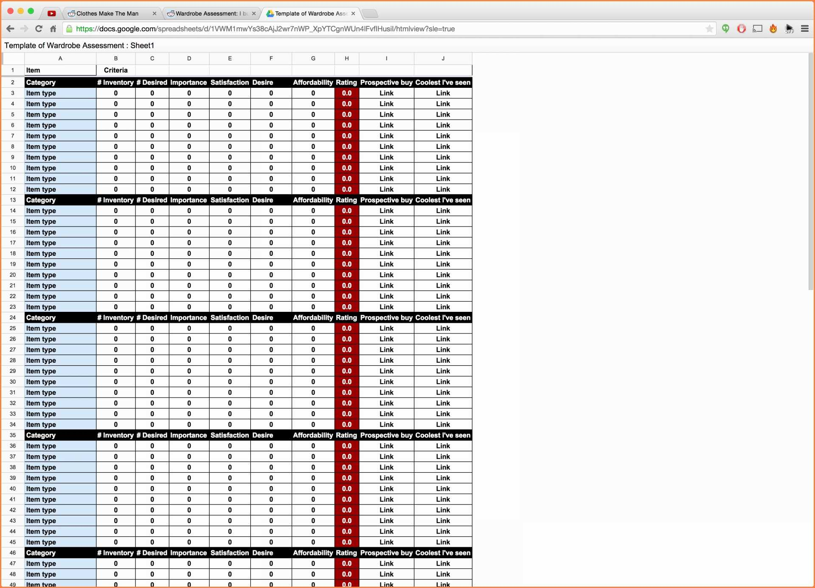815x588 pixels.
Task: Switch to pinned YouTube tab
Action: (x=52, y=14)
